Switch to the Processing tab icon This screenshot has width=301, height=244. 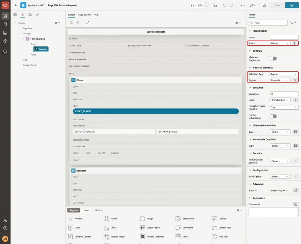click(x=30, y=15)
